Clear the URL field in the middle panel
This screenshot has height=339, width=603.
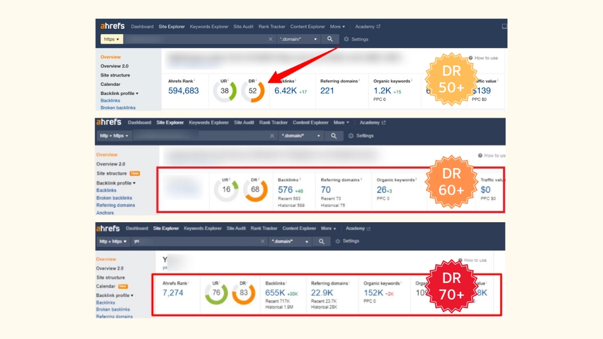pos(272,136)
